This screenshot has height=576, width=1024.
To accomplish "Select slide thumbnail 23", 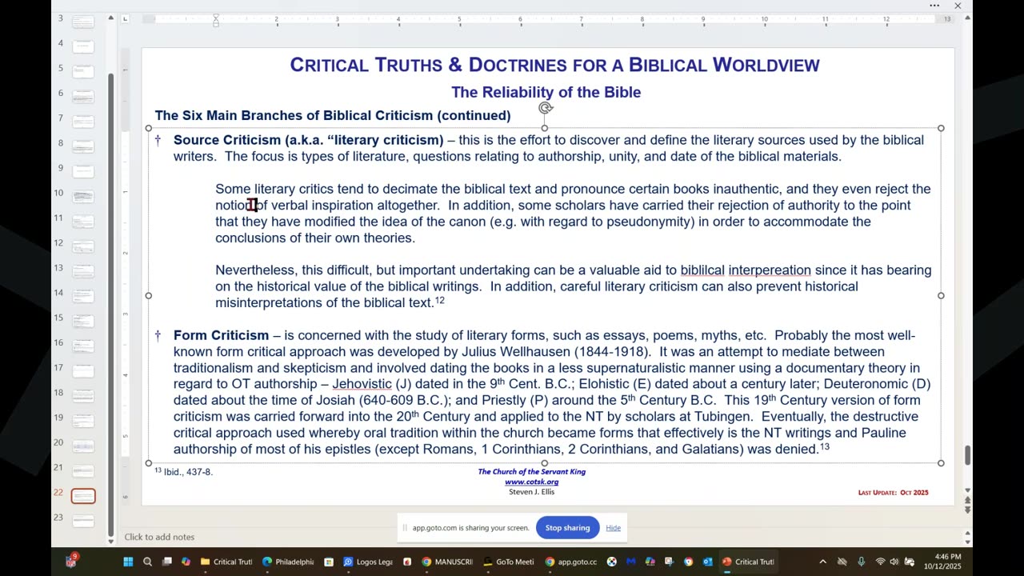I will [x=83, y=520].
